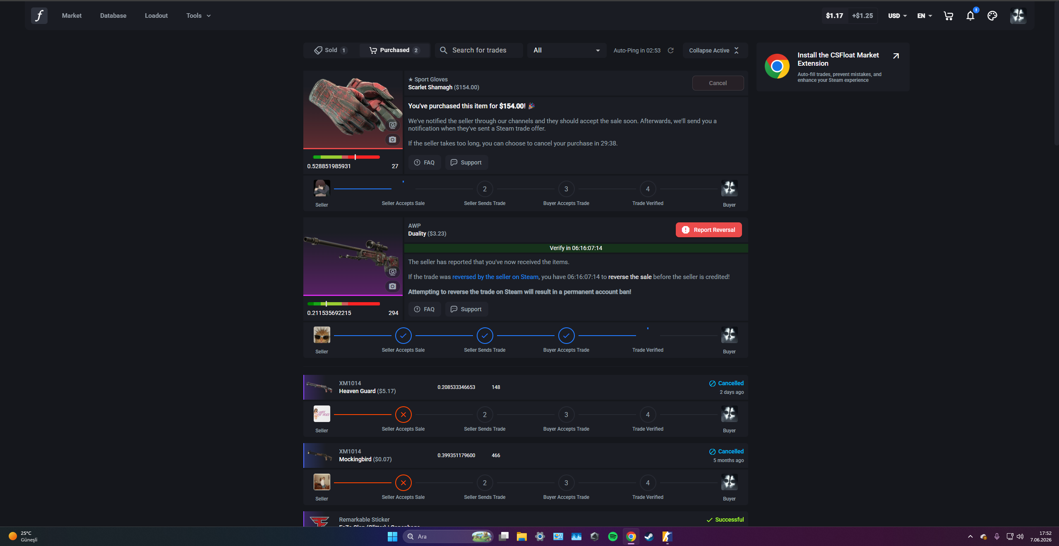Show hidden system tray icons

tap(970, 536)
